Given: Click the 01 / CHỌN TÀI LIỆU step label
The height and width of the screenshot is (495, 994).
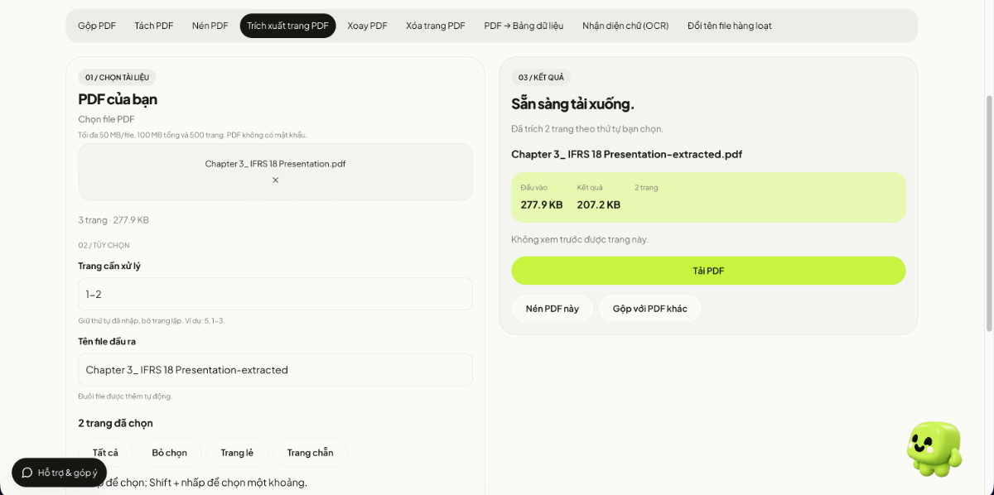Looking at the screenshot, I should pos(117,77).
